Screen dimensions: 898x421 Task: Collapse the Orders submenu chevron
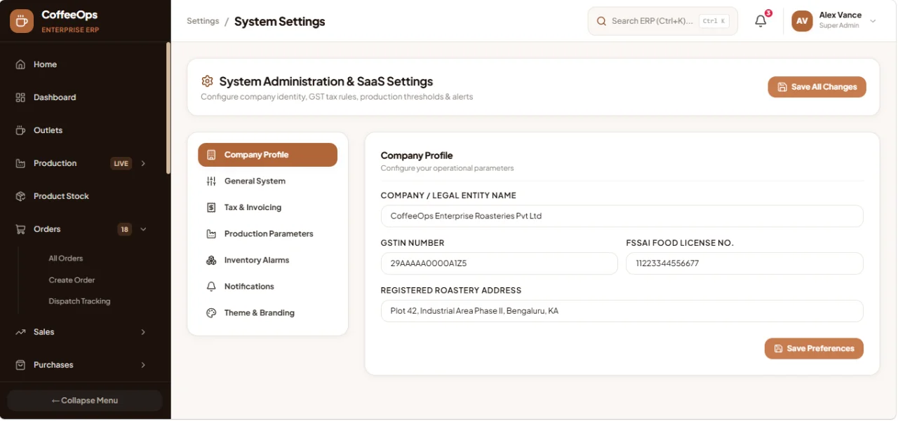pos(143,229)
